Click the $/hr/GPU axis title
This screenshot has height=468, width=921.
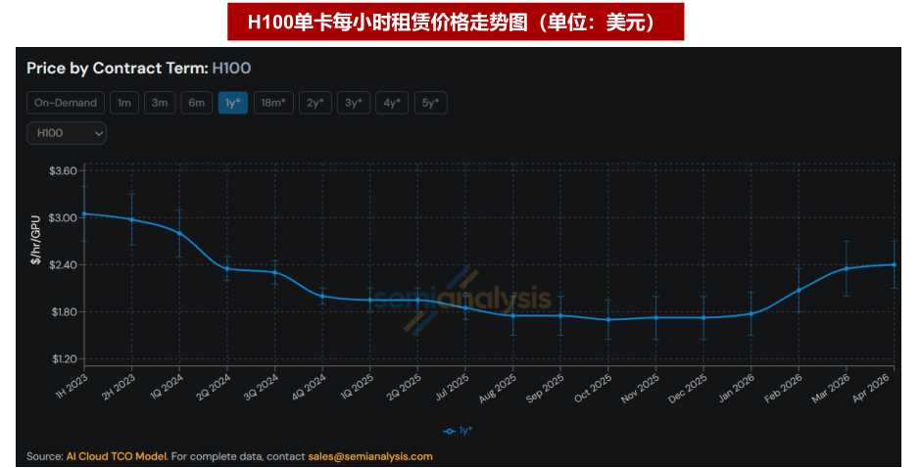(36, 240)
